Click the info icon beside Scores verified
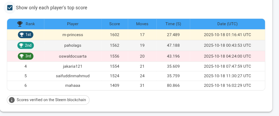 click(x=12, y=100)
